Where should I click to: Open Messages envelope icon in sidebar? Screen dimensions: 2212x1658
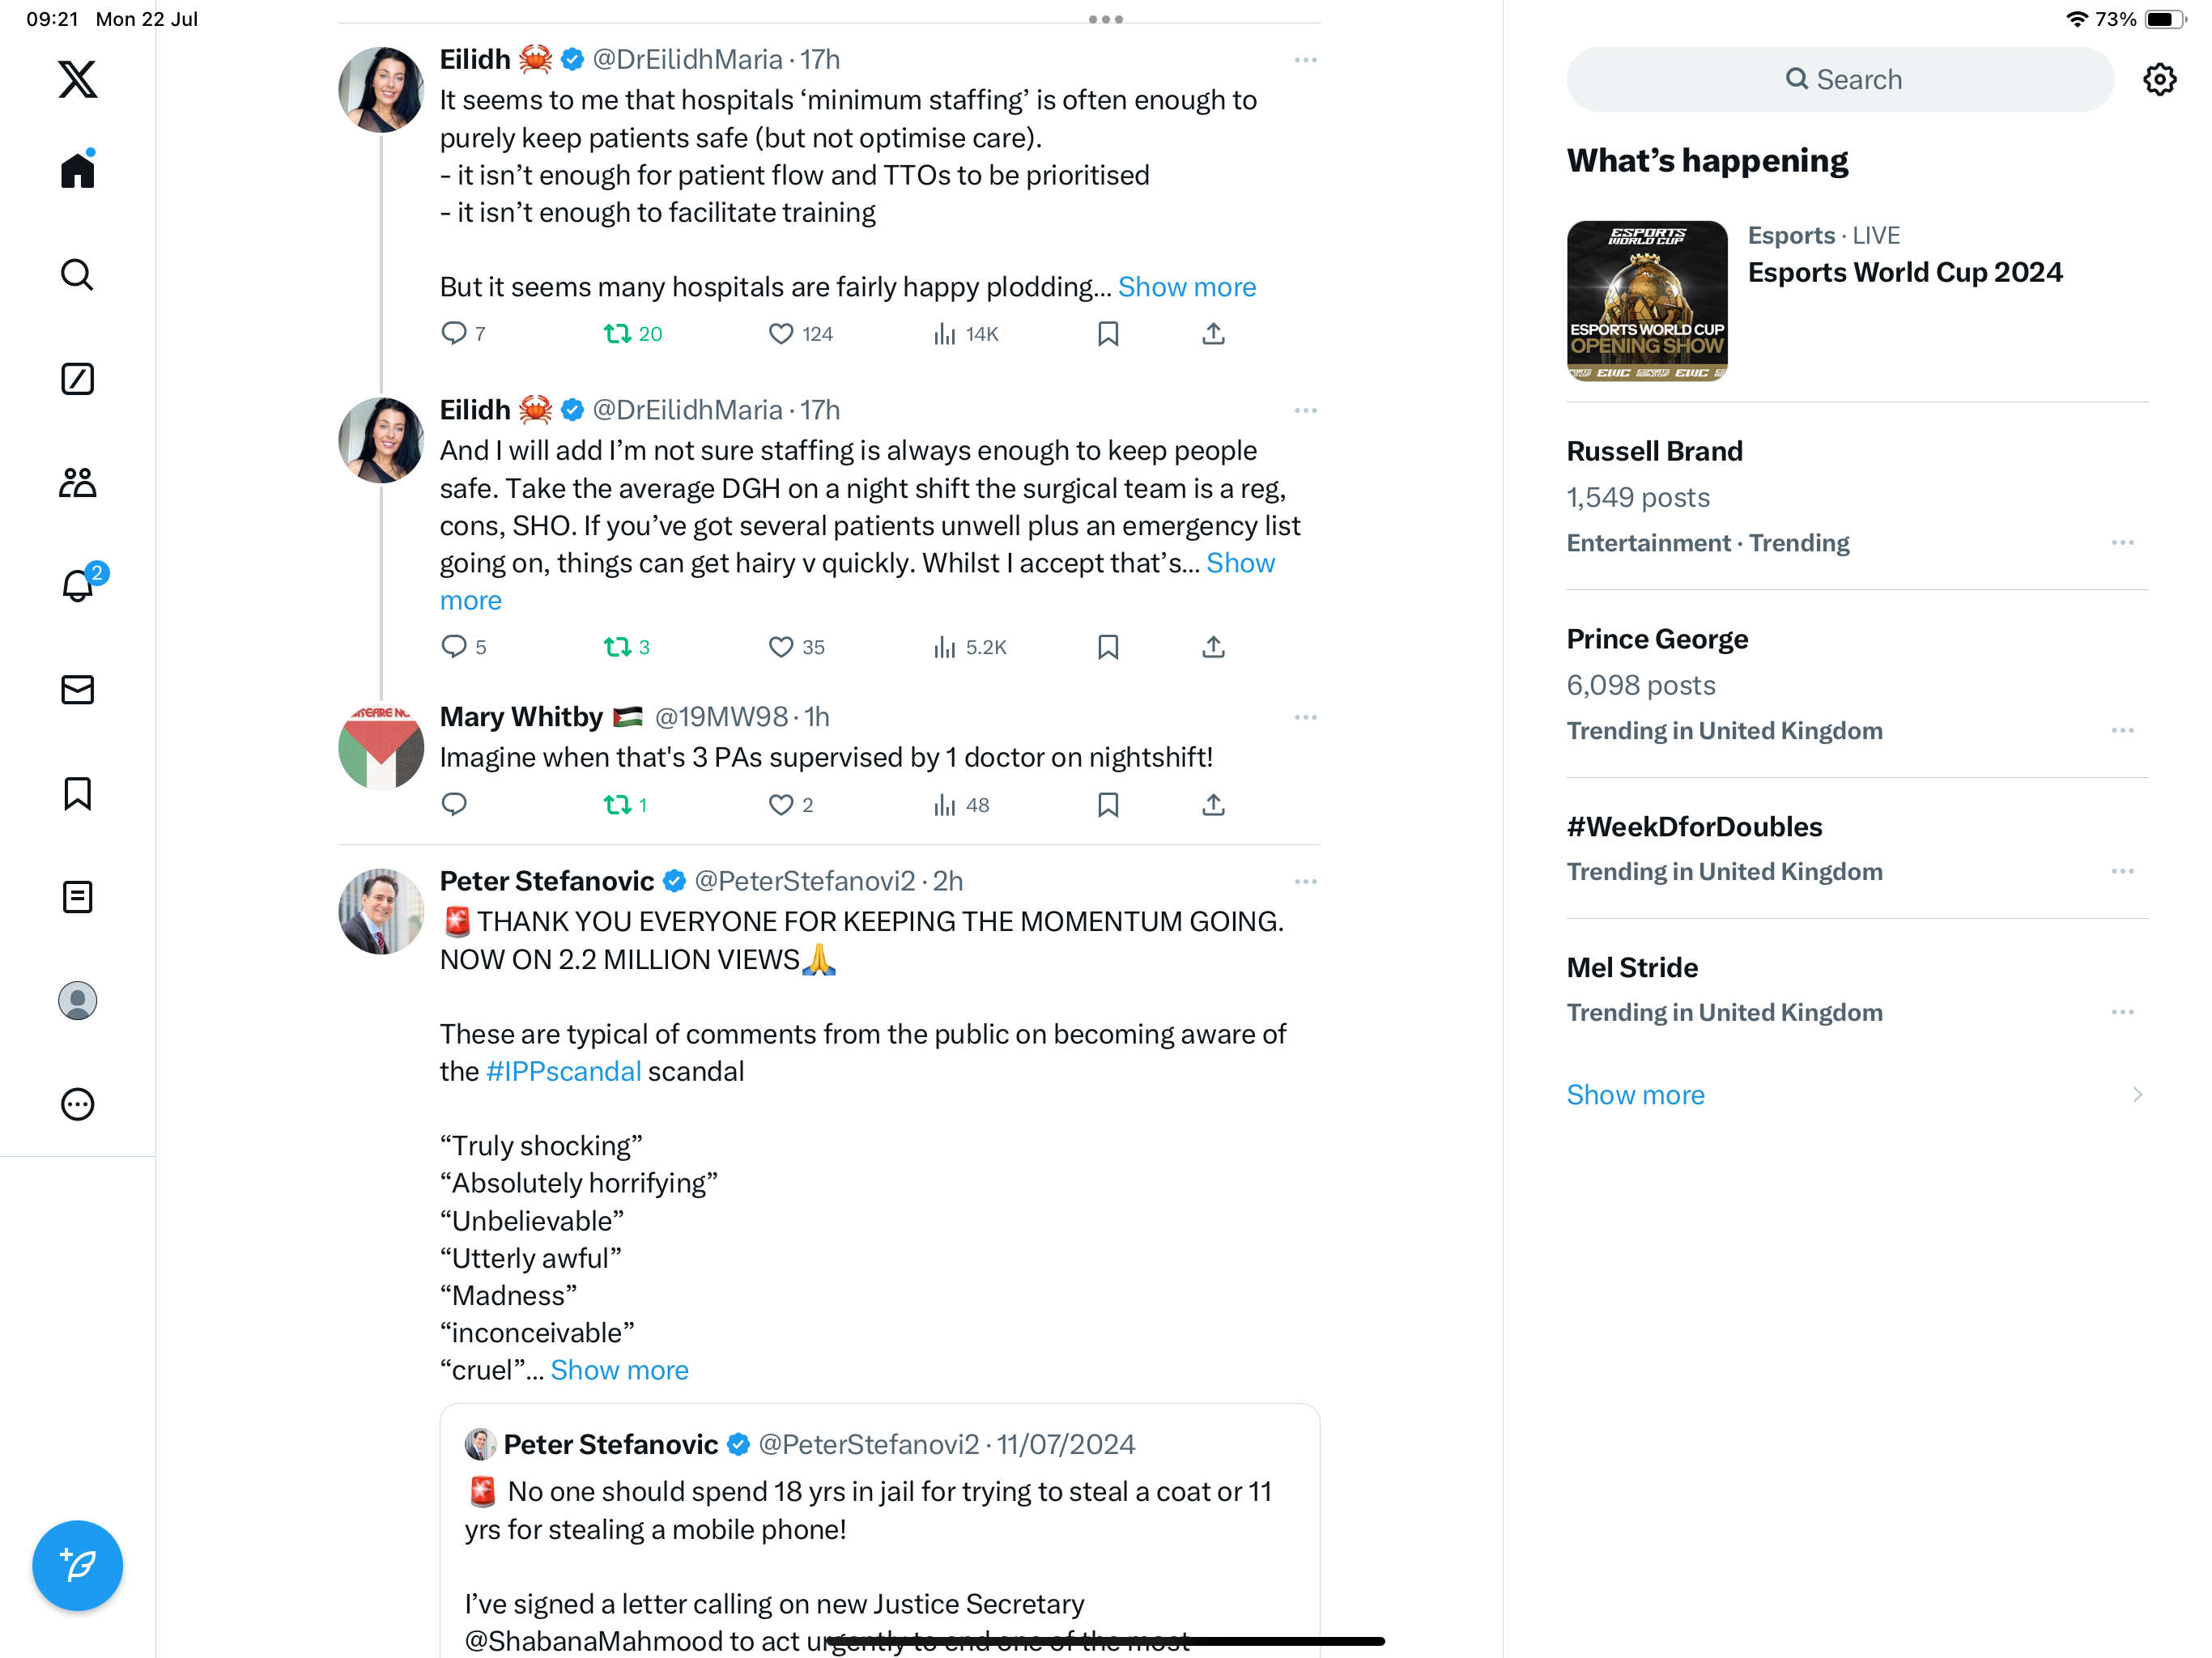pyautogui.click(x=77, y=690)
